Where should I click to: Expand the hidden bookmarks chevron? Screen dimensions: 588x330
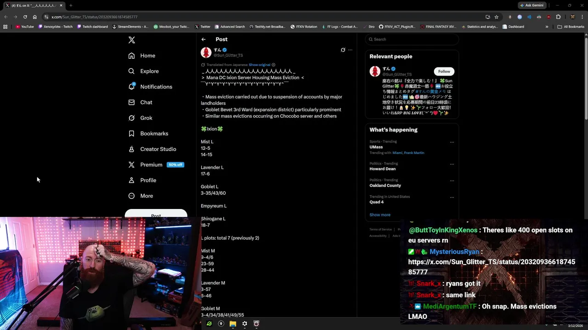coord(547,27)
